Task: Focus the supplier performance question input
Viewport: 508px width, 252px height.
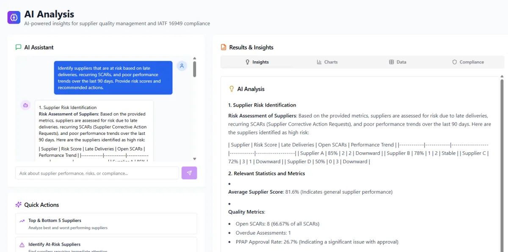Action: click(97, 173)
